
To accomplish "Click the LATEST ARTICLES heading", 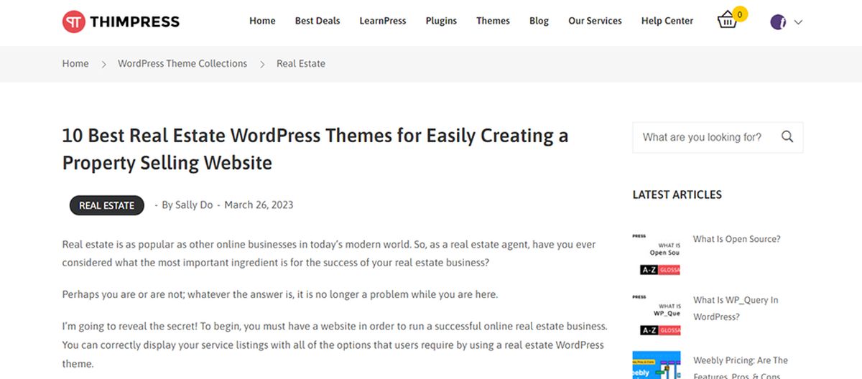I will 677,195.
